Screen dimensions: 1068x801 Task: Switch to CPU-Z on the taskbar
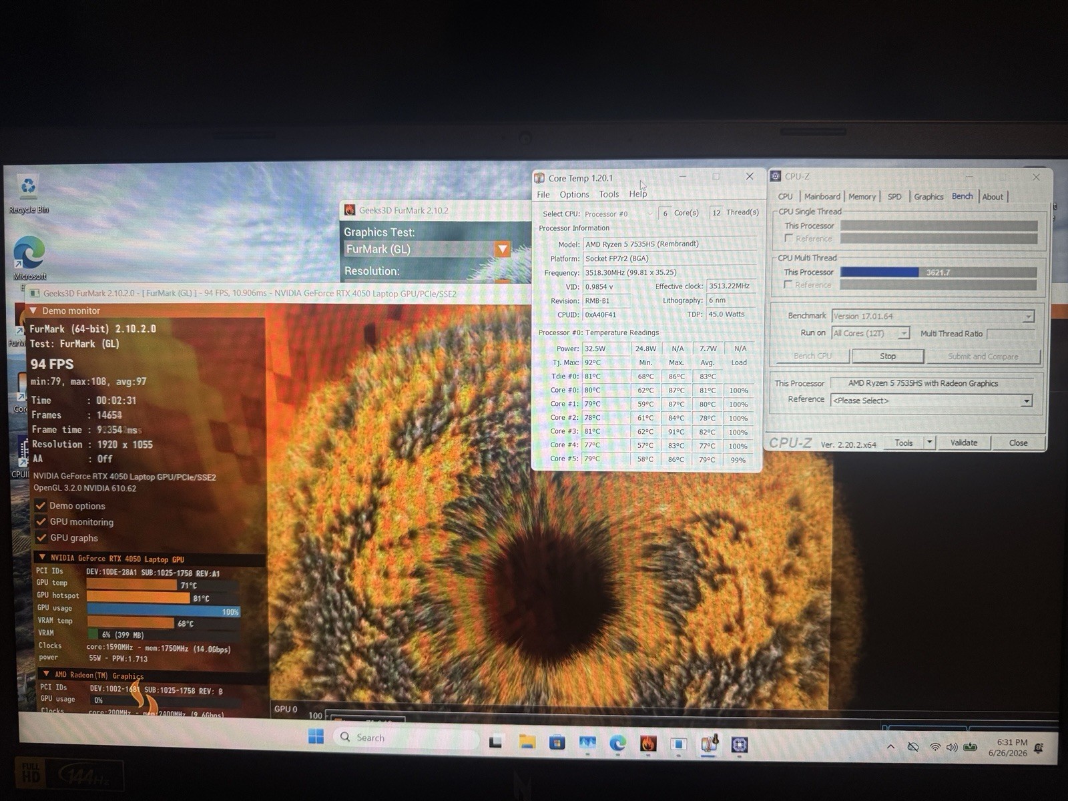pyautogui.click(x=739, y=744)
